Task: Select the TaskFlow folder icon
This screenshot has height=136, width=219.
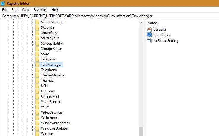Action: [37, 59]
